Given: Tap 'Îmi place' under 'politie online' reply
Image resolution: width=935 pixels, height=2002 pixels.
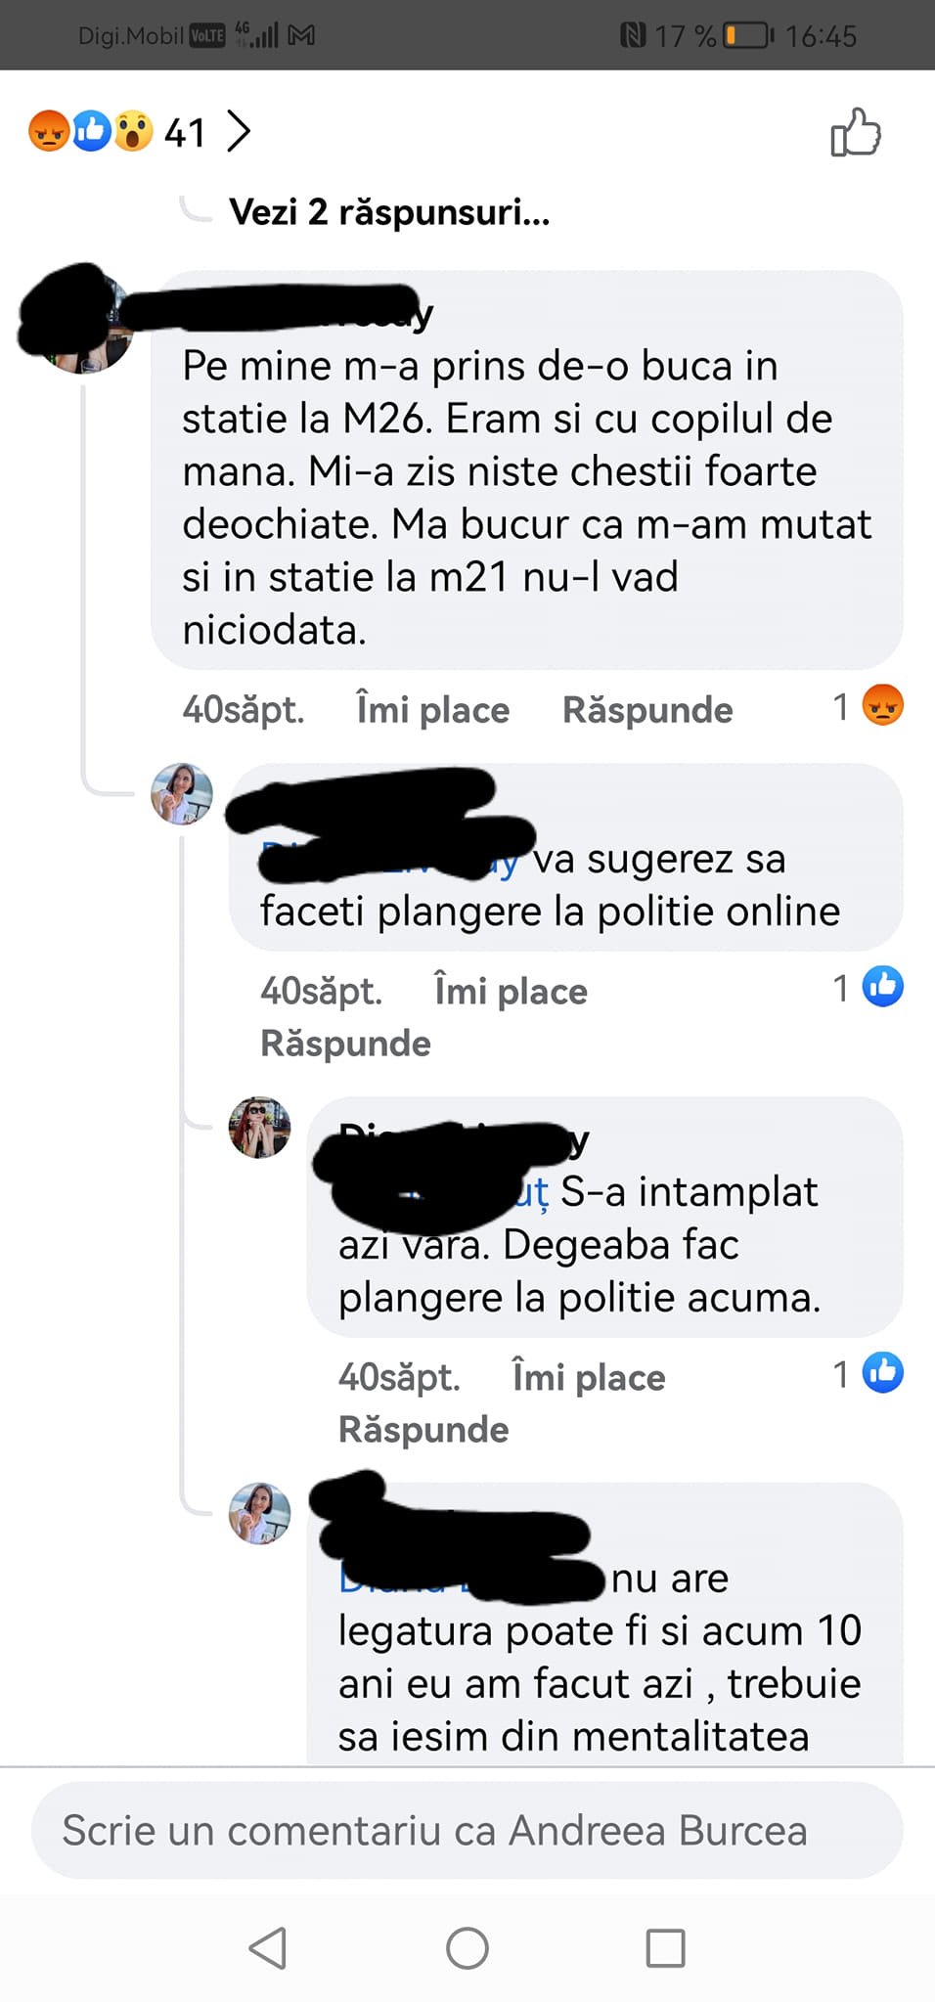Looking at the screenshot, I should pyautogui.click(x=511, y=991).
